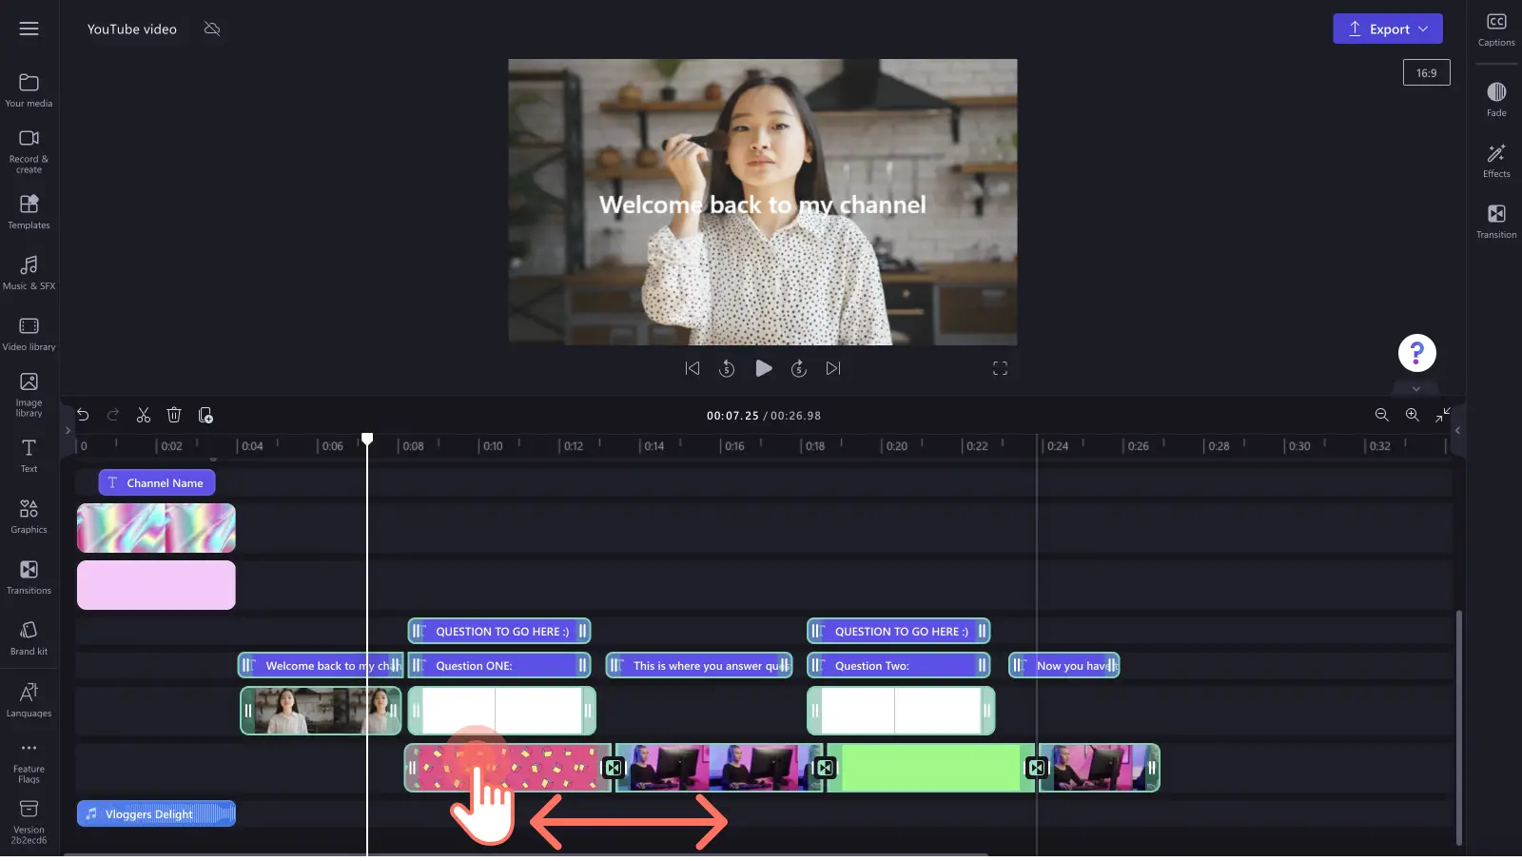Open the Fade panel
This screenshot has width=1522, height=861.
pos(1496,99)
